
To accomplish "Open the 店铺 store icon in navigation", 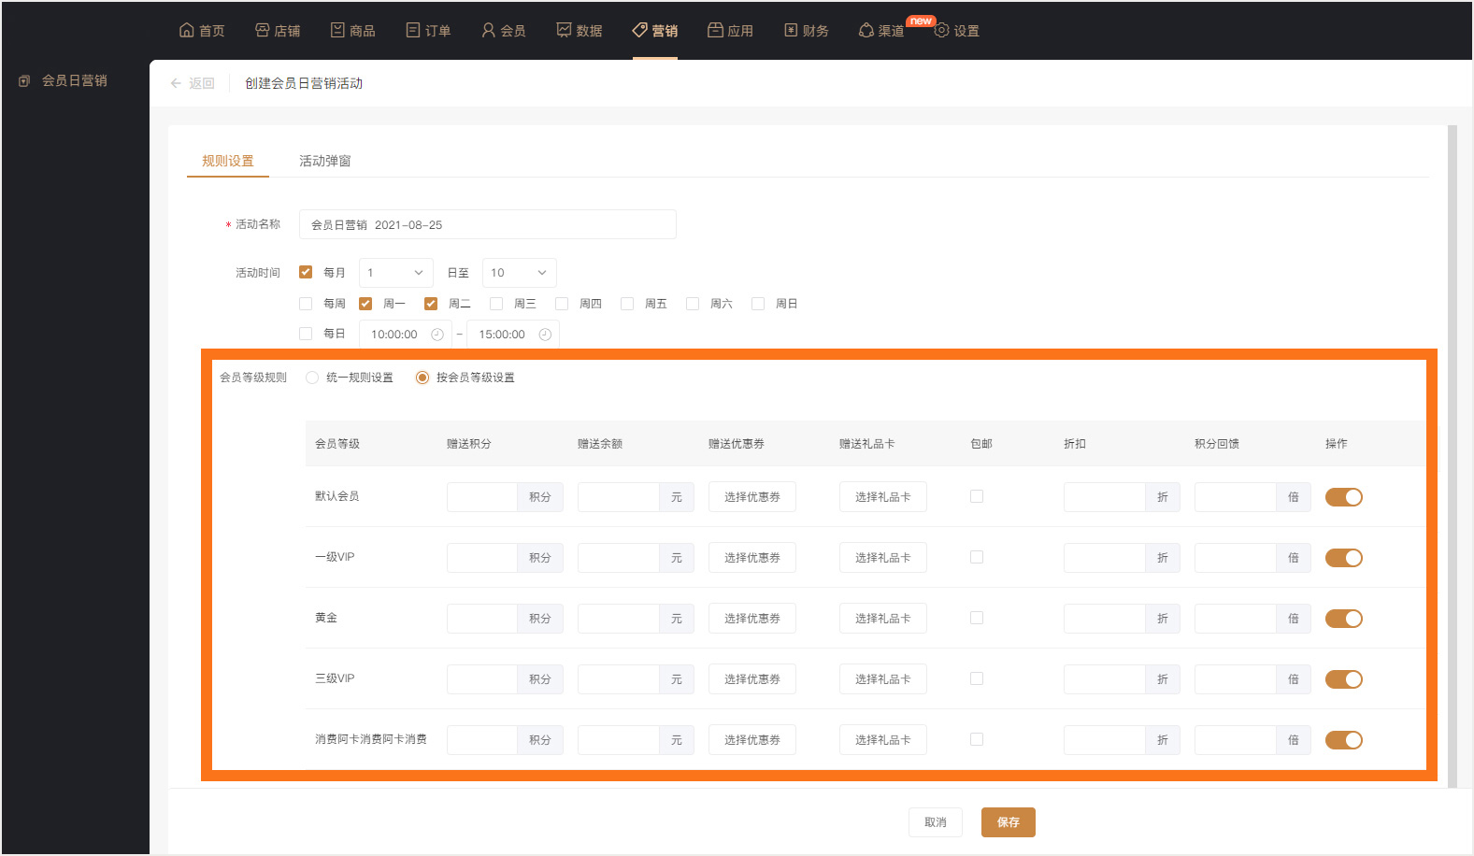I will (x=262, y=30).
